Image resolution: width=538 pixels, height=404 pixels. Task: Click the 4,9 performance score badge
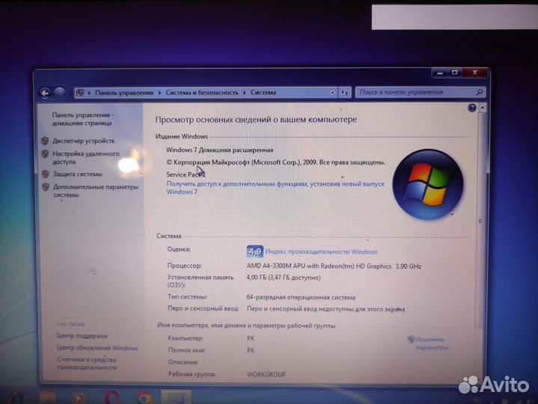click(255, 251)
